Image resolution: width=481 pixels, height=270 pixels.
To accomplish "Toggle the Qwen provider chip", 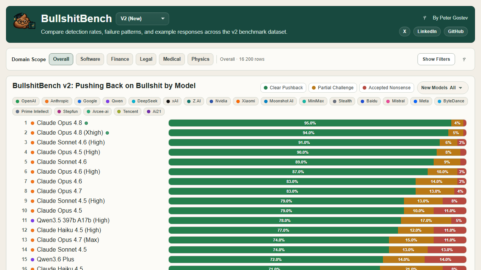I will pyautogui.click(x=114, y=101).
